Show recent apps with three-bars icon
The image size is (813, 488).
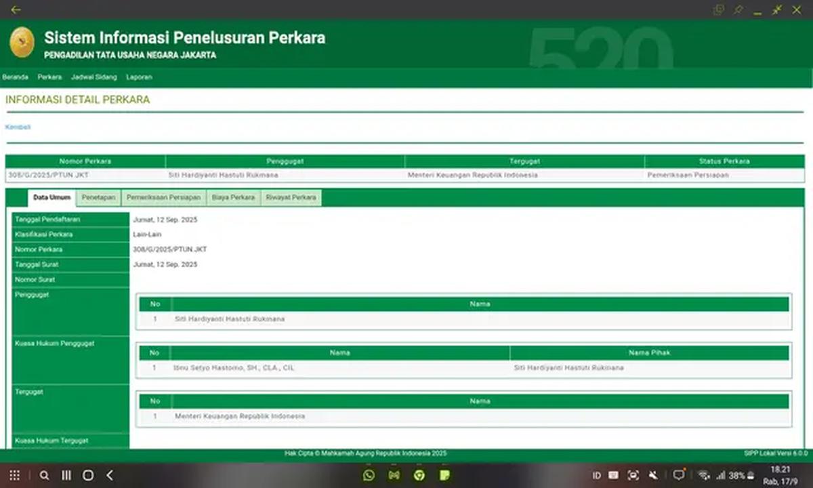[x=66, y=475]
